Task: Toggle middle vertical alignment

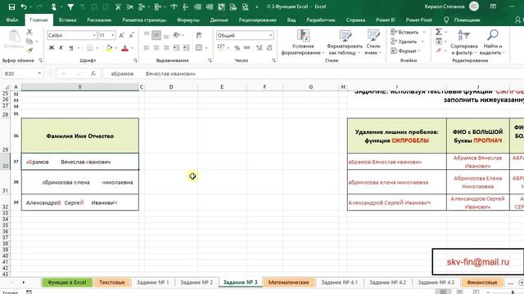Action: (x=156, y=35)
